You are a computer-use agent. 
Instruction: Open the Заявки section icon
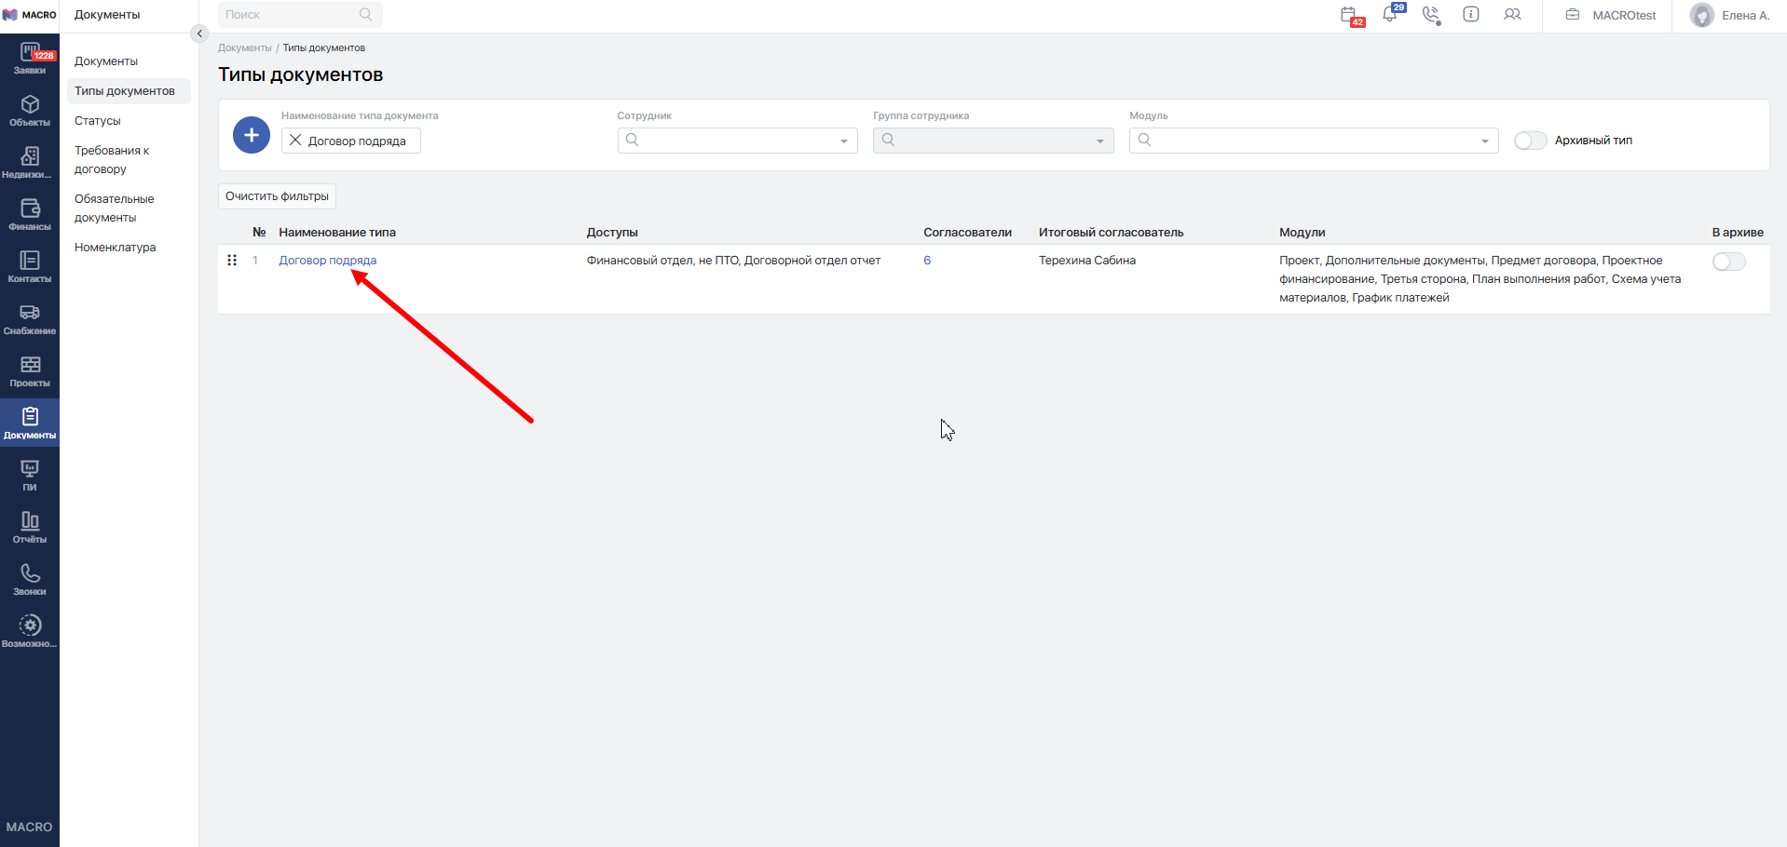[30, 58]
